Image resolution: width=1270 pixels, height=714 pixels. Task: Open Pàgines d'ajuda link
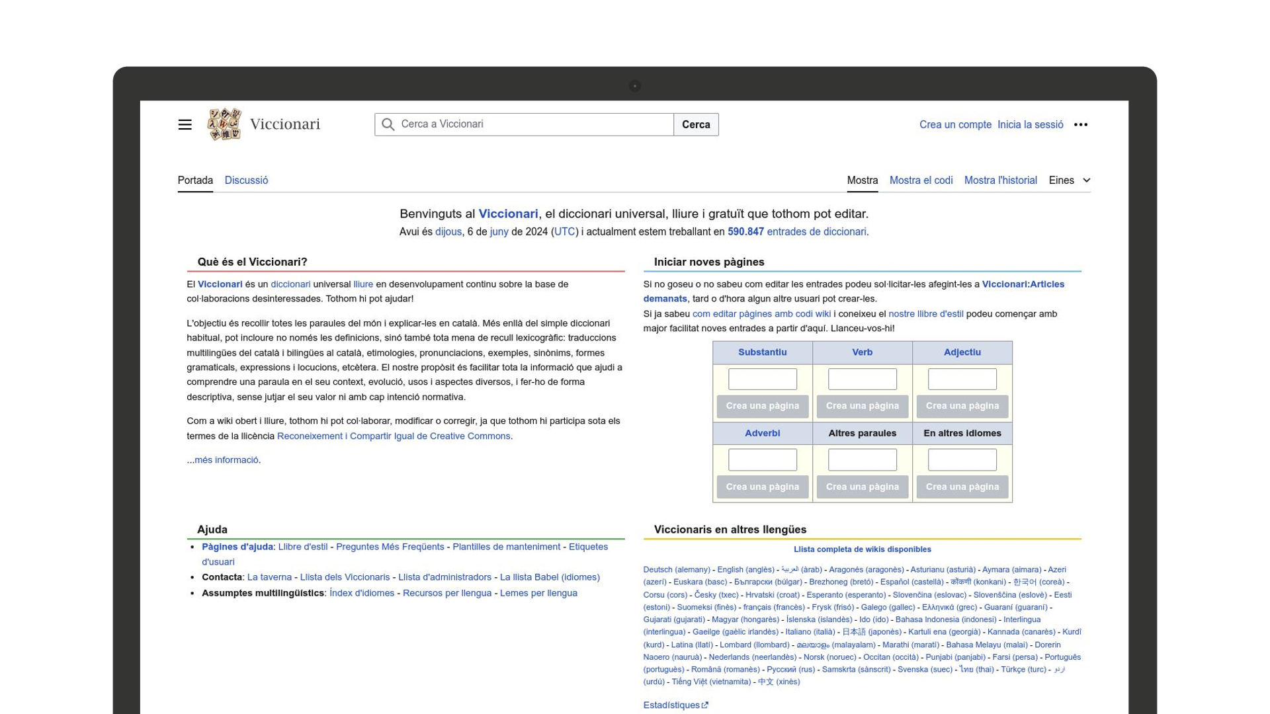(x=237, y=547)
